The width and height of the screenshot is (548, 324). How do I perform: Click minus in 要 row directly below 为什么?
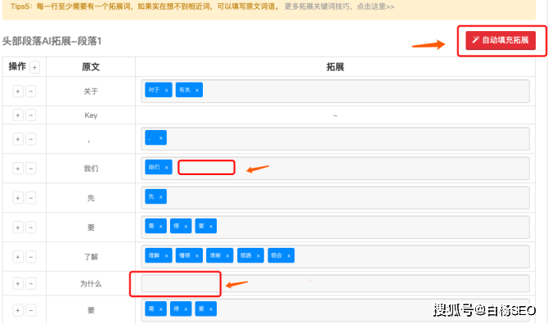tap(31, 310)
